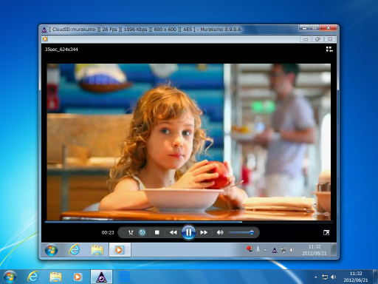Select the Murakumo app on the local taskbar
The height and width of the screenshot is (284, 378).
pos(101,277)
